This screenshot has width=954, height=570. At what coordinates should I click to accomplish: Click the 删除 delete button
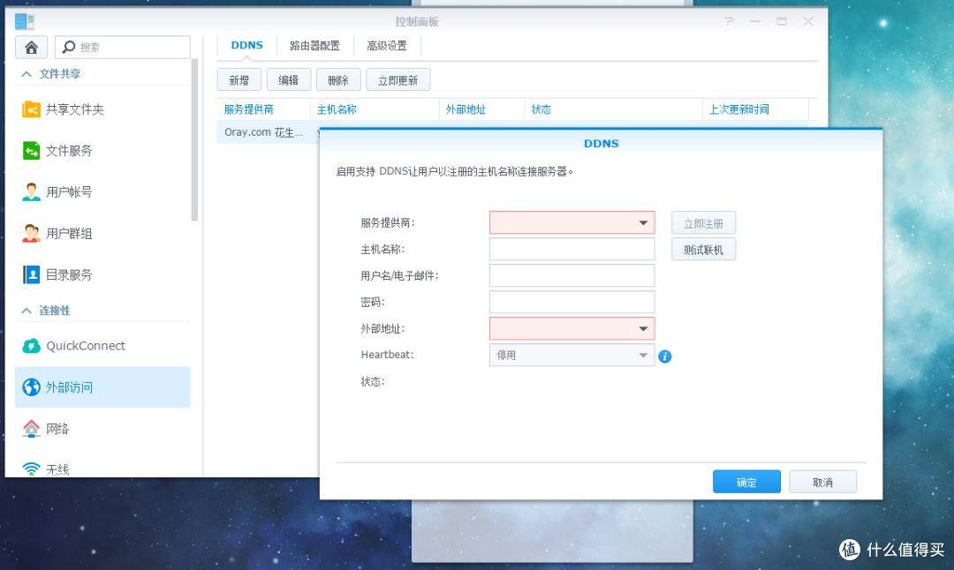click(x=338, y=79)
